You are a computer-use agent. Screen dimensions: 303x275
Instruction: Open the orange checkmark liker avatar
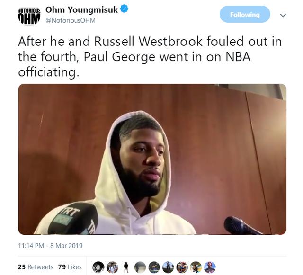[x=154, y=267]
